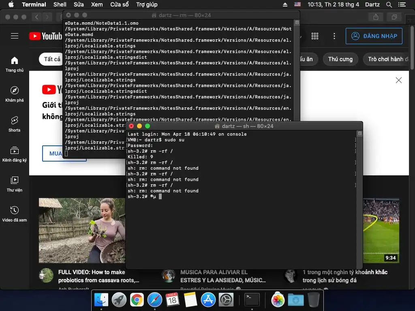Viewport: 415px width, 311px height.
Task: Open Google Chrome from the Dock
Action: (137, 300)
